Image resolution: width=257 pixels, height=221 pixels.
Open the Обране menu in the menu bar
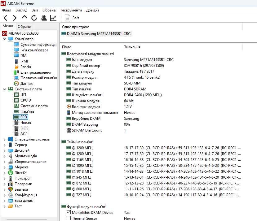click(x=49, y=10)
